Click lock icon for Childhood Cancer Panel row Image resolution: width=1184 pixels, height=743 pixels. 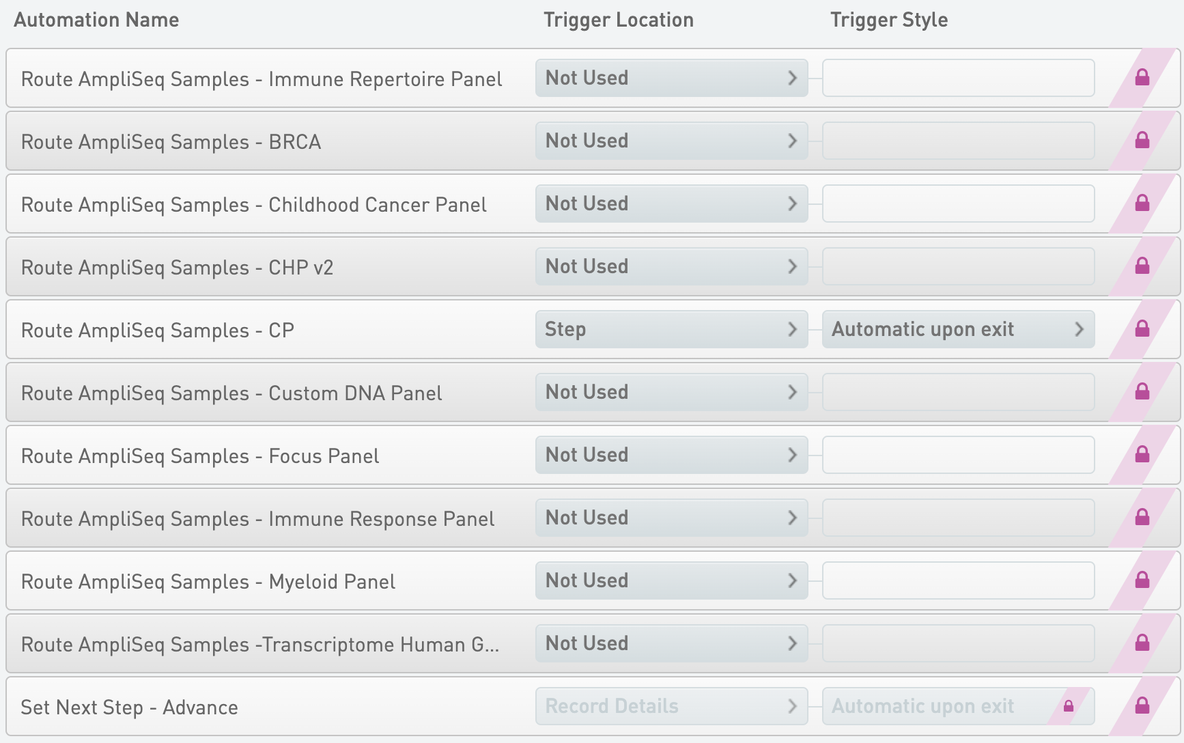(1142, 204)
